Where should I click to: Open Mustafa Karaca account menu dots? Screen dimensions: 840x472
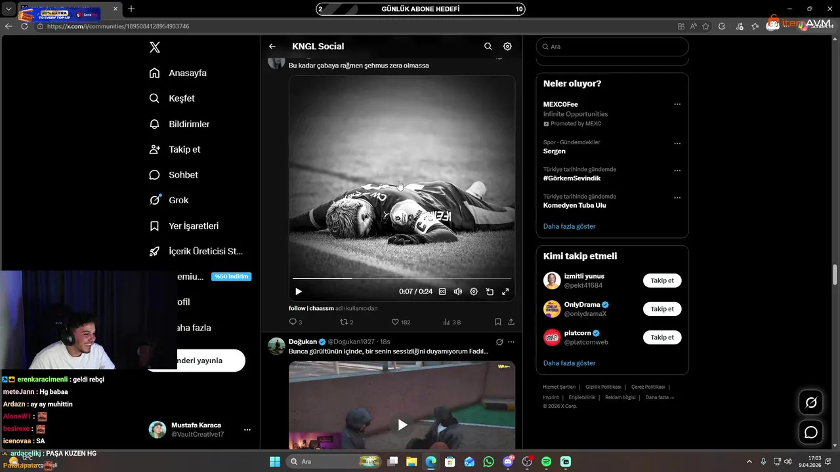pos(247,430)
